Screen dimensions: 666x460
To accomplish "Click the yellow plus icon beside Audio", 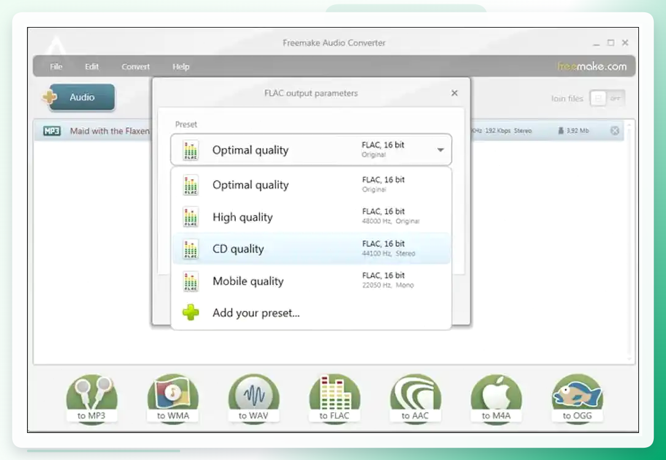I will point(50,97).
